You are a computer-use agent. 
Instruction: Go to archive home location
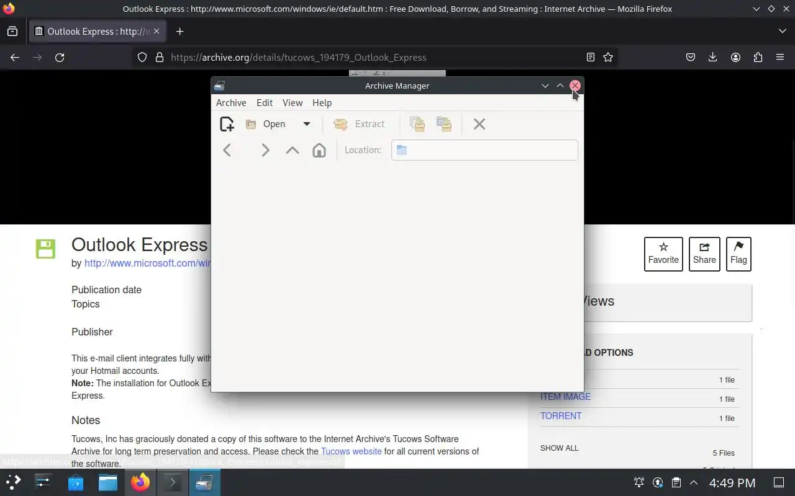click(319, 150)
